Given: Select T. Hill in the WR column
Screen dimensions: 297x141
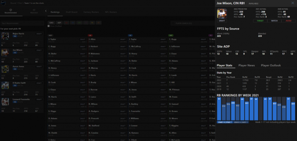Looking at the screenshot, I should tap(172, 82).
